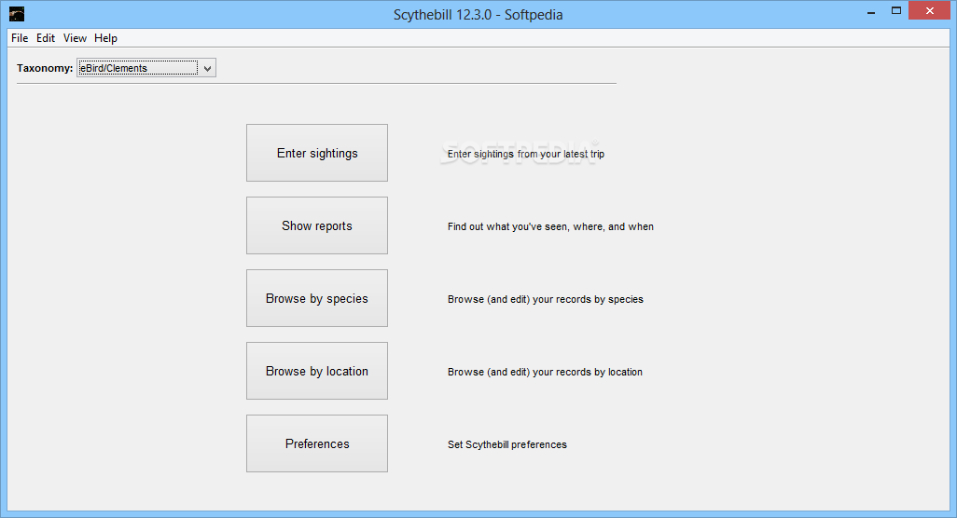957x518 pixels.
Task: Click 'Enter sightings from your latest trip' text
Action: [x=525, y=154]
